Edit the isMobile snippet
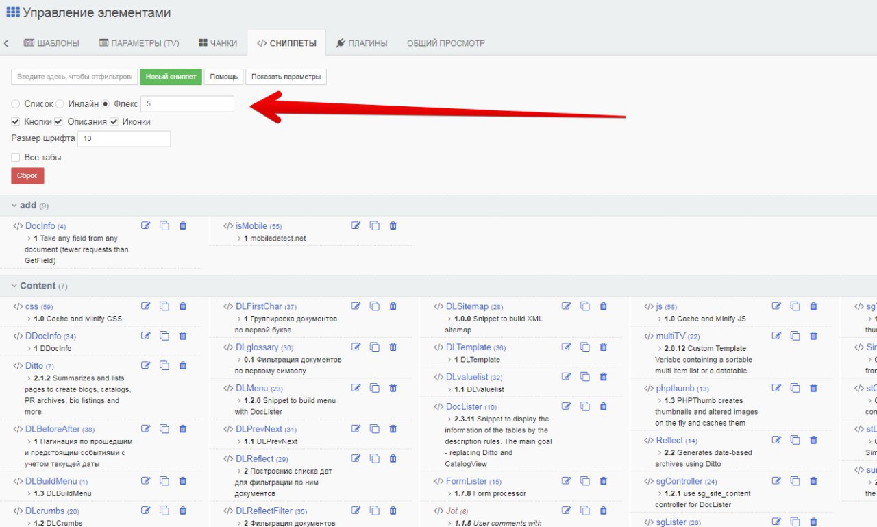The width and height of the screenshot is (877, 527). pos(356,225)
